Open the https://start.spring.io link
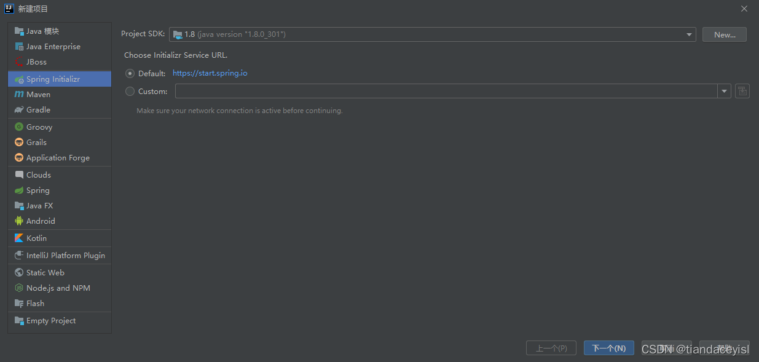Viewport: 759px width, 362px height. [x=210, y=73]
